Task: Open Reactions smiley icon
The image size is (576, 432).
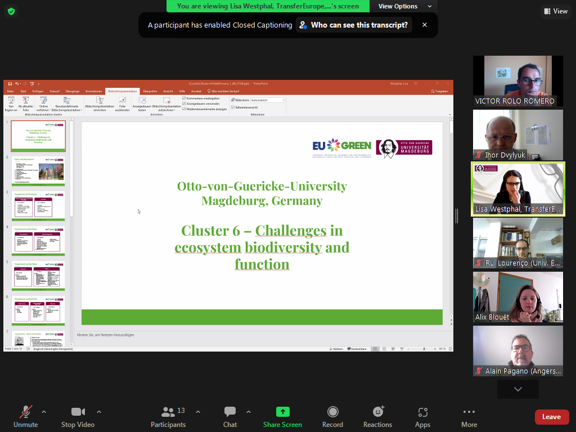Action: coord(378,411)
